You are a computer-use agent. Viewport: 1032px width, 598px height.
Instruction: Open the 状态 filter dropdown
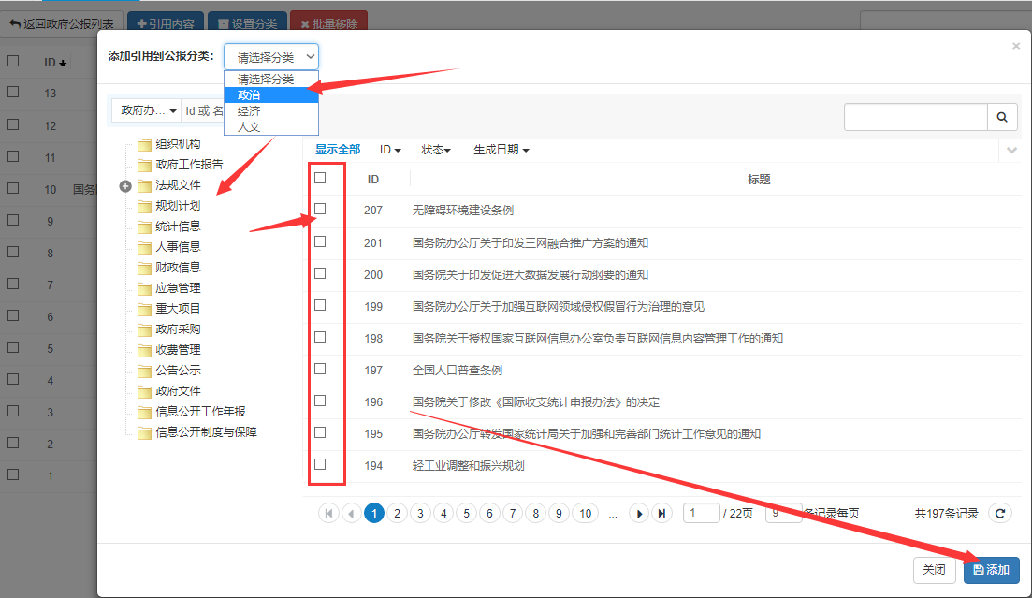[x=435, y=150]
